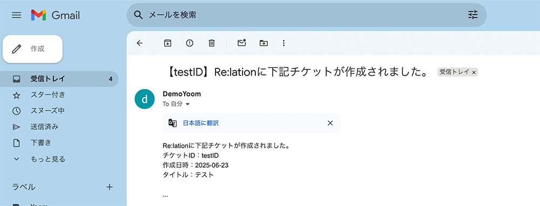Click 日本語に翻訳 link
Screen dimensions: 540x206
pyautogui.click(x=201, y=123)
